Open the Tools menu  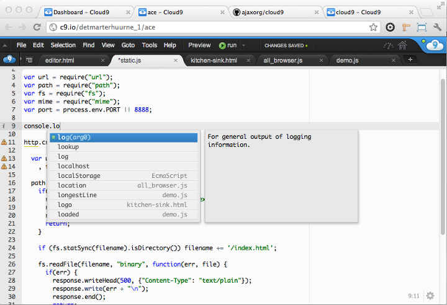point(150,45)
